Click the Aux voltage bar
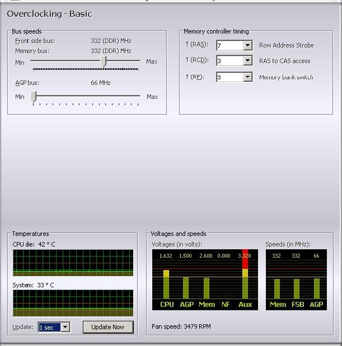Viewport: 342px width, 346px height. [x=245, y=274]
